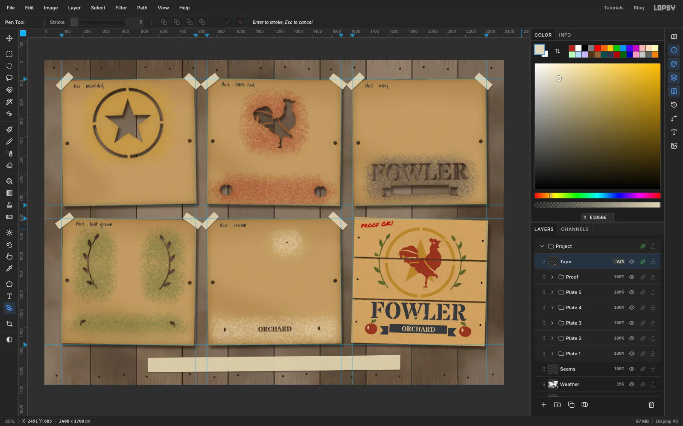This screenshot has width=683, height=426.
Task: Add a new layer with plus icon
Action: [544, 405]
